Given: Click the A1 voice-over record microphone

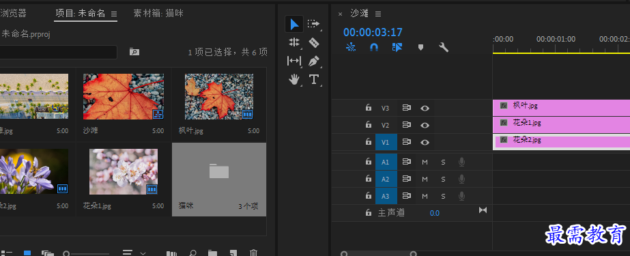Looking at the screenshot, I should [461, 162].
